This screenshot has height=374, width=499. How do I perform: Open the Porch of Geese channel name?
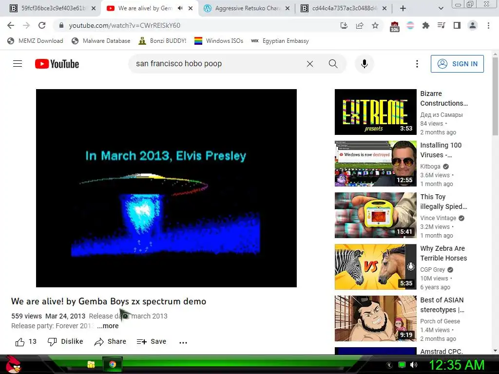pos(440,321)
